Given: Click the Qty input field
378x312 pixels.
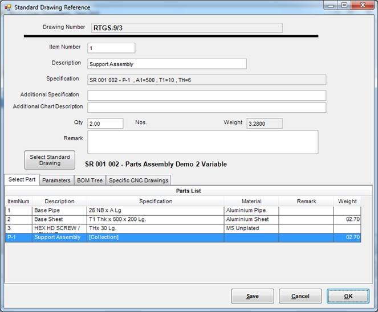Looking at the screenshot, I should (x=105, y=124).
